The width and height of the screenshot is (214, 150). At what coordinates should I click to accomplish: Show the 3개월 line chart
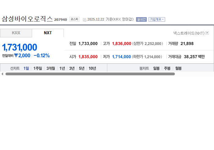51,68
